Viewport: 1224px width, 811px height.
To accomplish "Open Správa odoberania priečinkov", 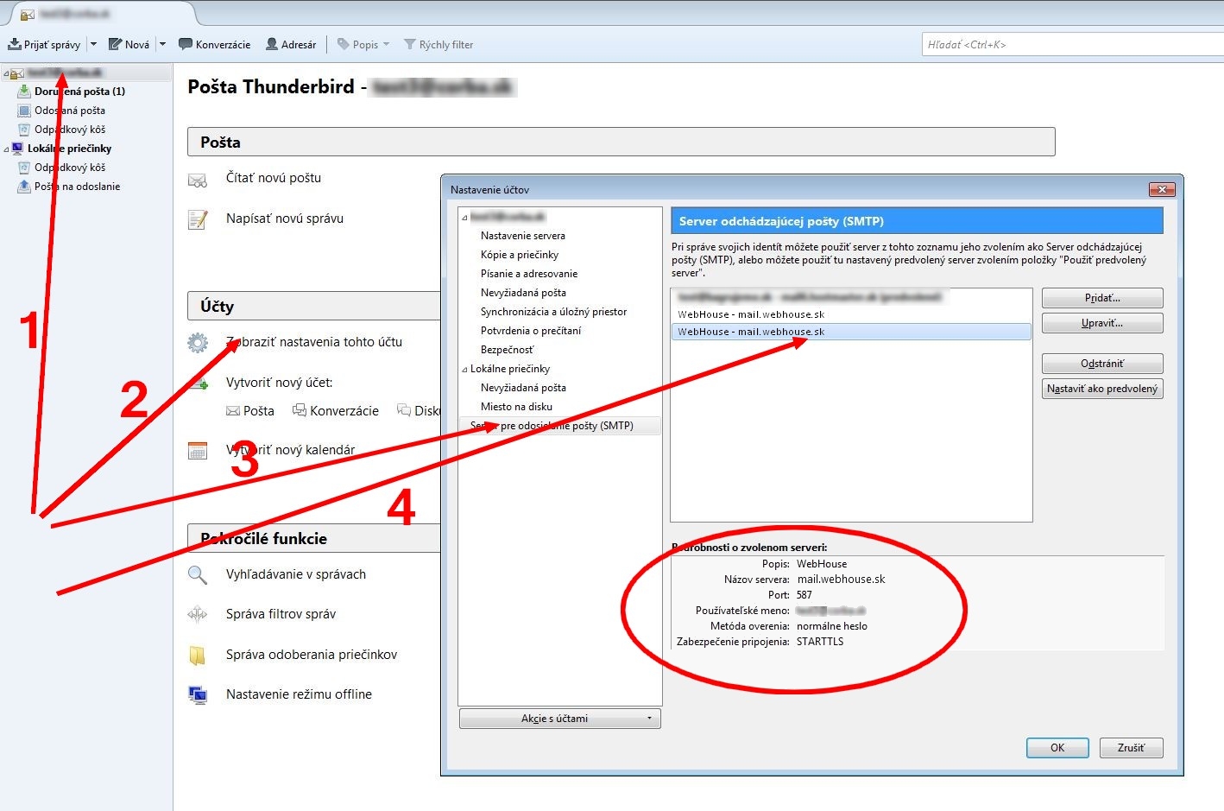I will click(x=312, y=654).
